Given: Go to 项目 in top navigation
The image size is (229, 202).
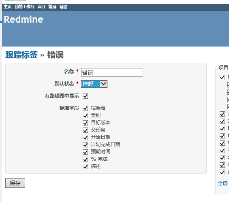Looking at the screenshot, I should point(41,7).
